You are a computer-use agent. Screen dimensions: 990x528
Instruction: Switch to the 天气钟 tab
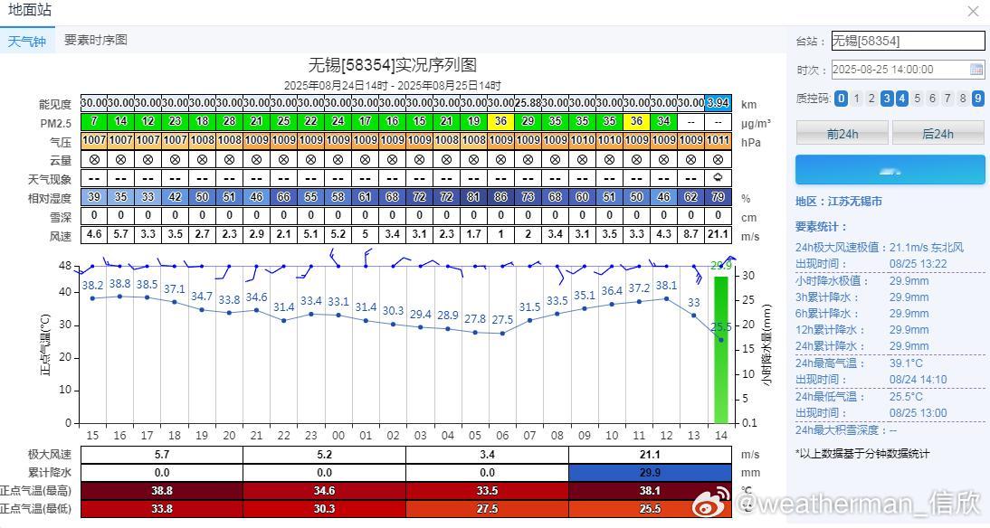pos(26,42)
